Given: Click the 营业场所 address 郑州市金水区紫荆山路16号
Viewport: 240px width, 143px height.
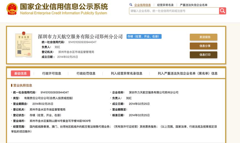Looking at the screenshot, I should (x=60, y=121).
